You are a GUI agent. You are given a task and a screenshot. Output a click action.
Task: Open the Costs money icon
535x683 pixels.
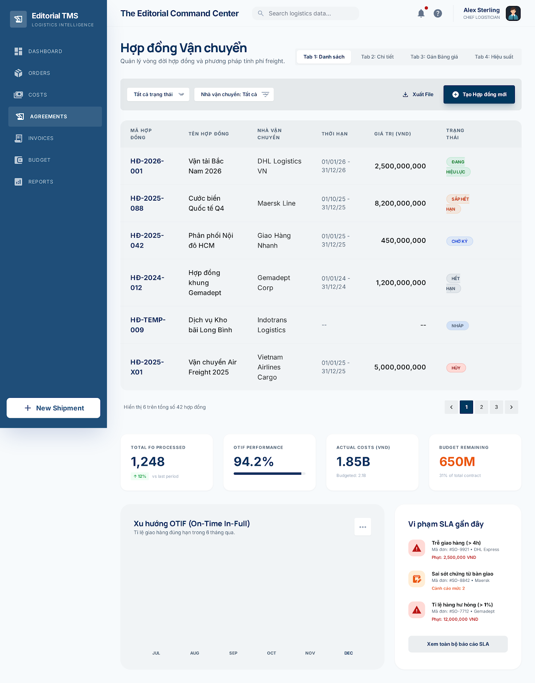[x=18, y=95]
